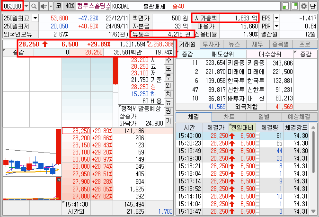Click the 15:40:00 trade row

pyautogui.click(x=242, y=136)
